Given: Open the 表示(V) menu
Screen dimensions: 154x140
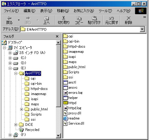Looking at the screenshot, I should 46,11.
